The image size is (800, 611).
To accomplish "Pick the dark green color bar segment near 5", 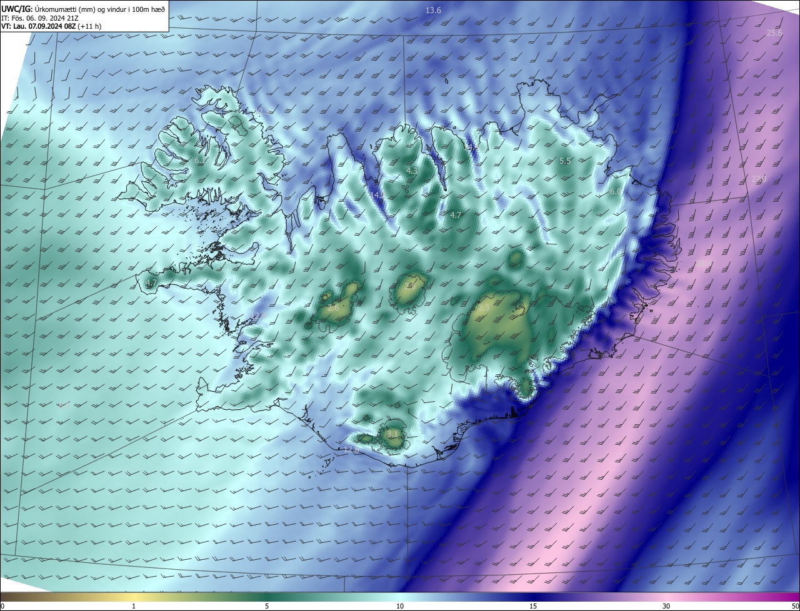I will (267, 597).
